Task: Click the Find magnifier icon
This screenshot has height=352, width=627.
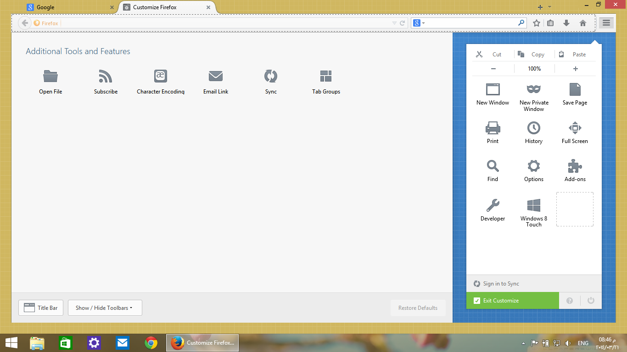Action: pyautogui.click(x=493, y=165)
